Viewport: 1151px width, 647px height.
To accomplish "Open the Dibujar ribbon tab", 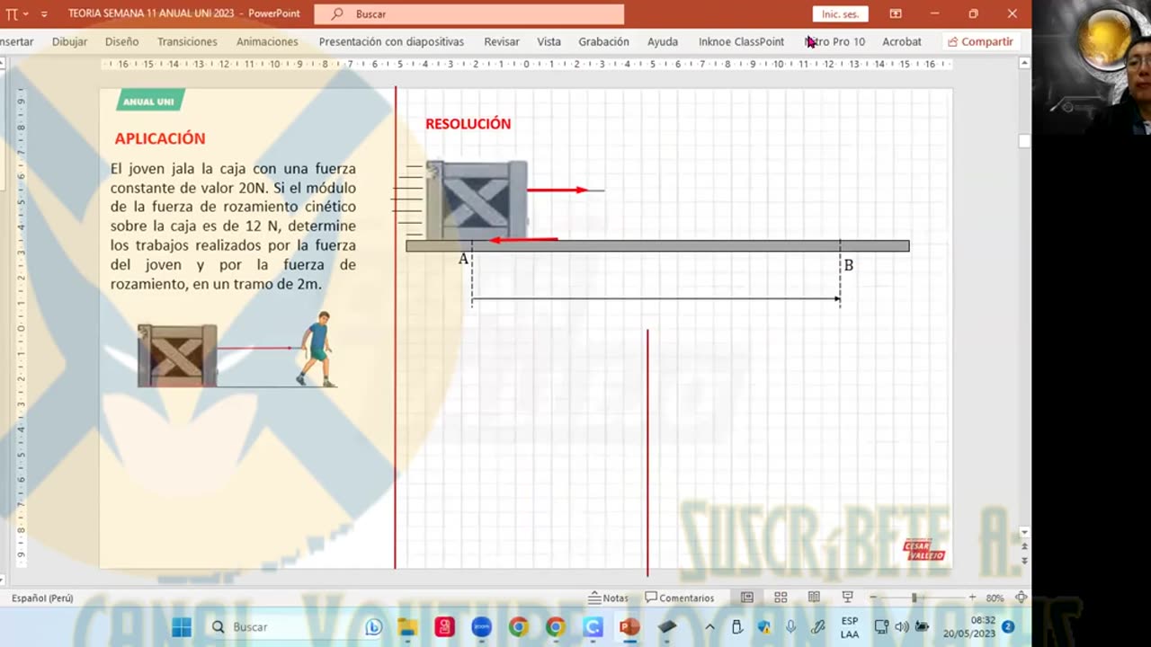I will tap(69, 41).
